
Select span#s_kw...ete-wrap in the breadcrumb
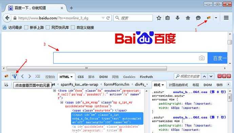click(x=79, y=84)
